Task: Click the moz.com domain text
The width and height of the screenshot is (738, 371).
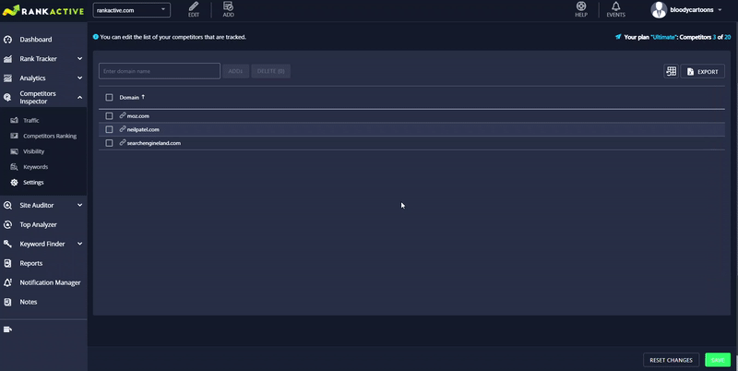Action: pos(137,115)
